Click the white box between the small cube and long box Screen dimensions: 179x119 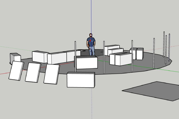click(x=40, y=57)
